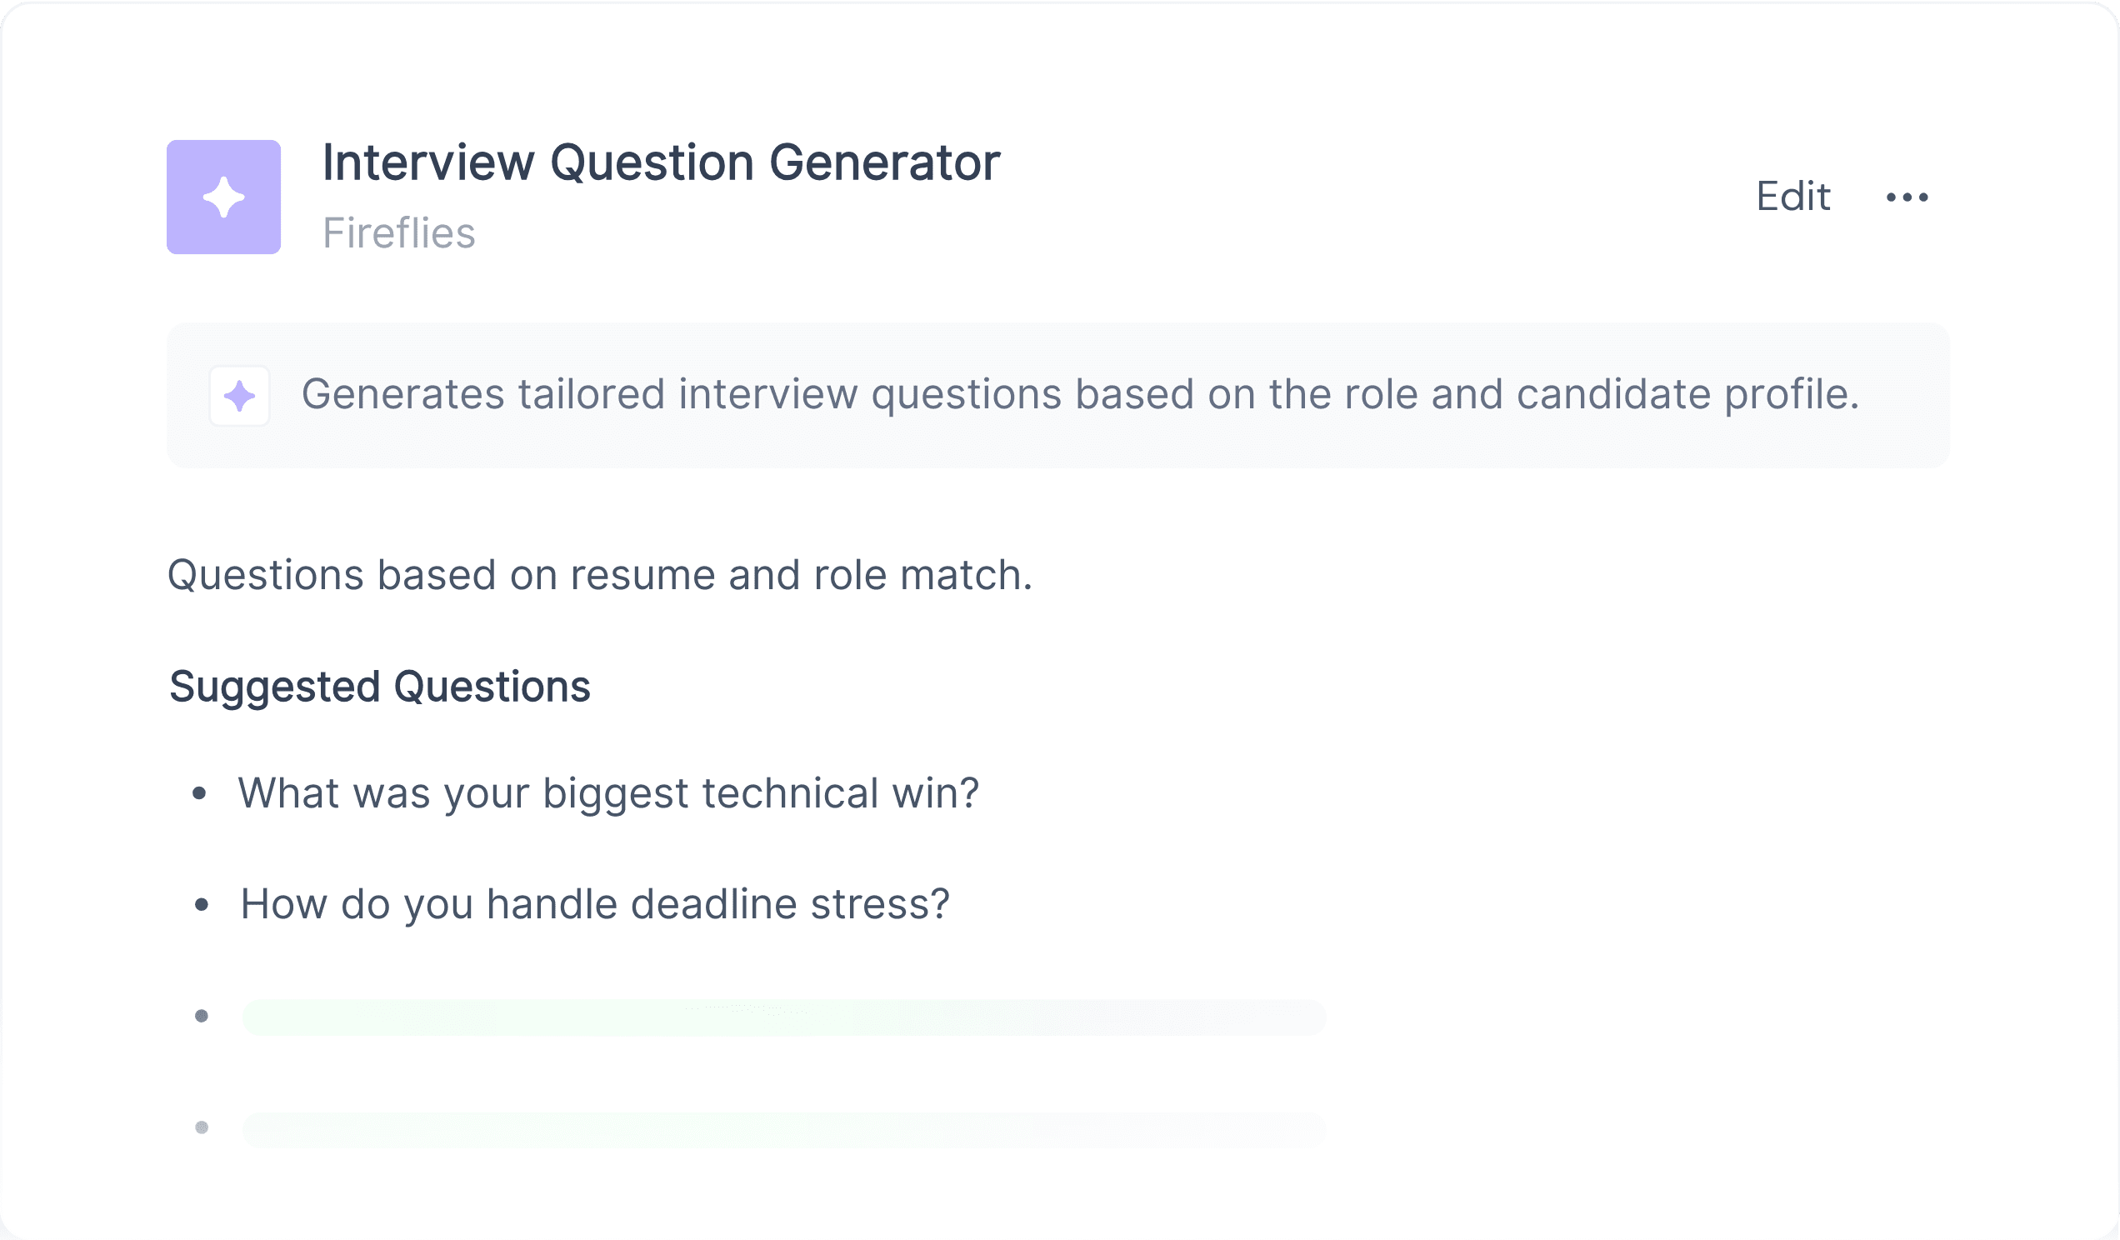Image resolution: width=2120 pixels, height=1240 pixels.
Task: Click the bullet of the fourth placeholder item
Action: point(202,1128)
